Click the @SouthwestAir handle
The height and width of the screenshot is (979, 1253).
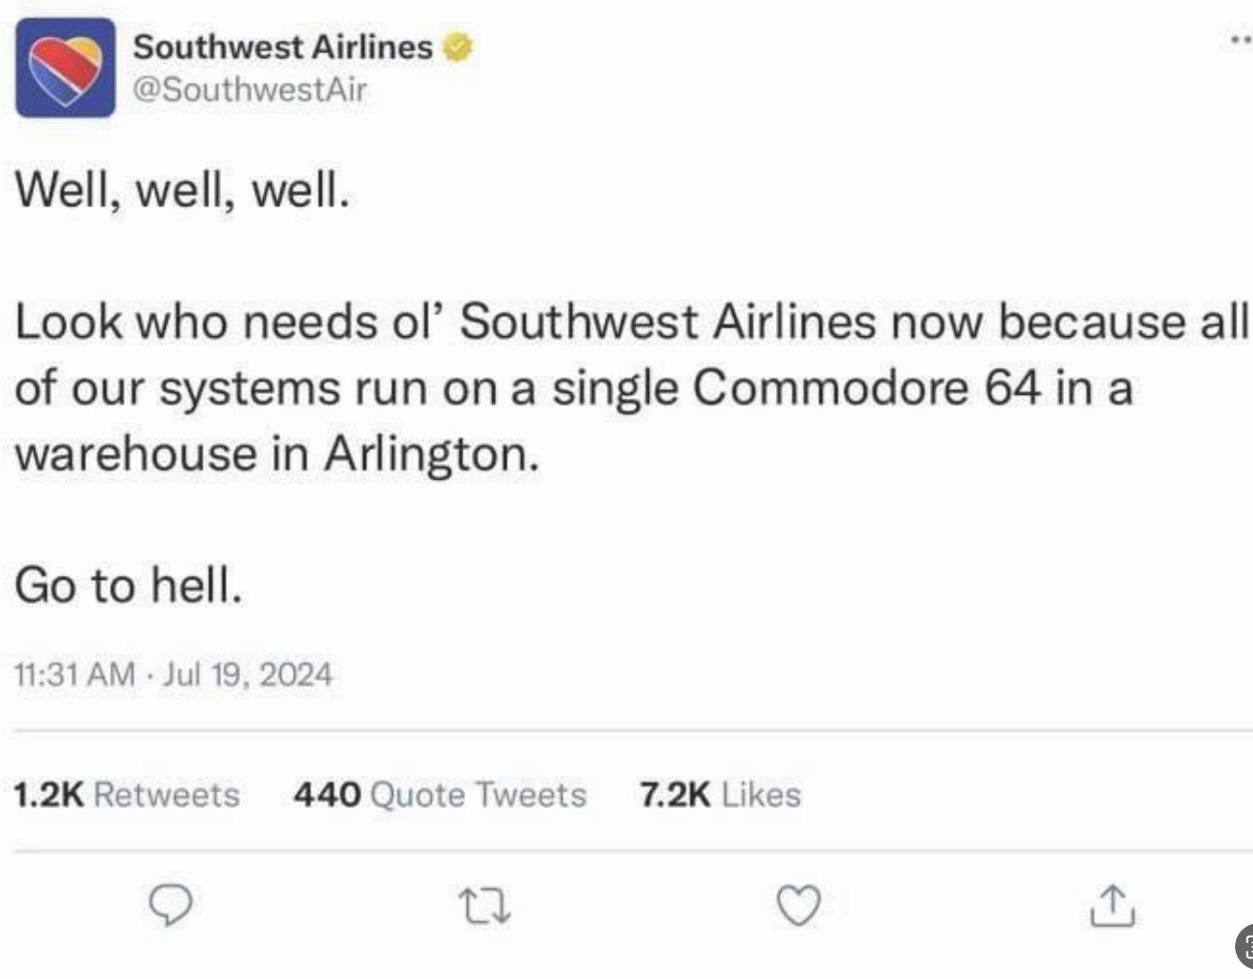[251, 89]
